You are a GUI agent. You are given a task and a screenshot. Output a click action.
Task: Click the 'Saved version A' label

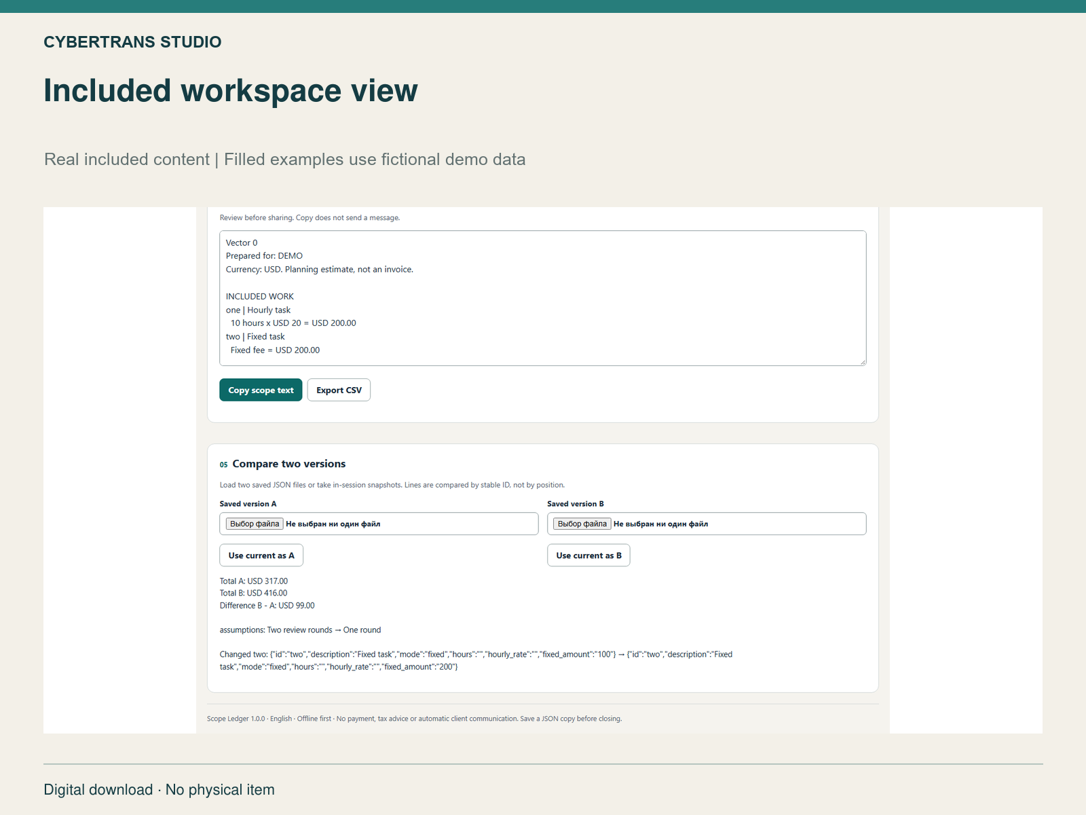(x=248, y=504)
